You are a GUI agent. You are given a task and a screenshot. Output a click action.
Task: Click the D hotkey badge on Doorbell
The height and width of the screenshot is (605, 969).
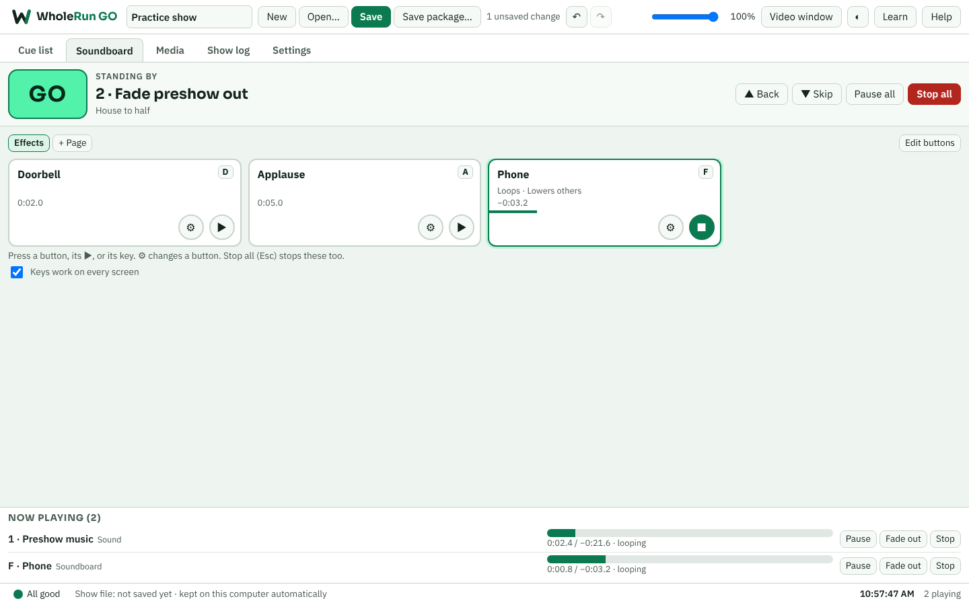click(225, 172)
